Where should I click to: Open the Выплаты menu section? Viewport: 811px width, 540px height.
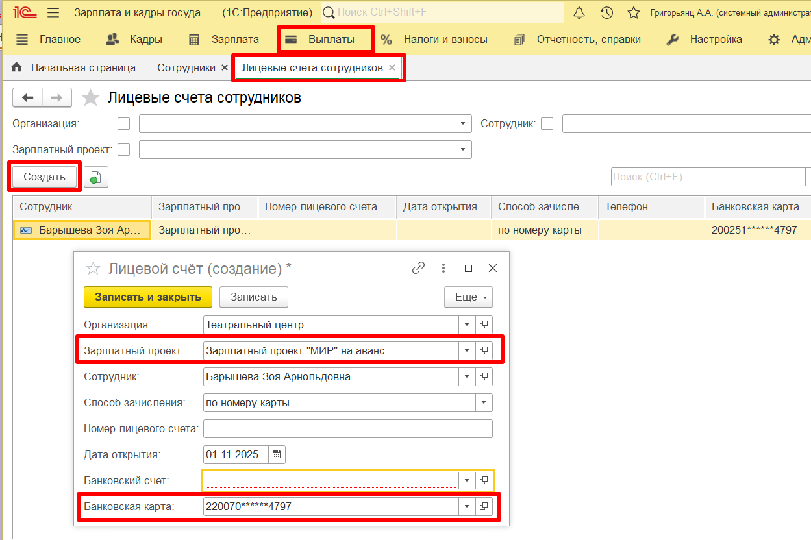click(326, 40)
